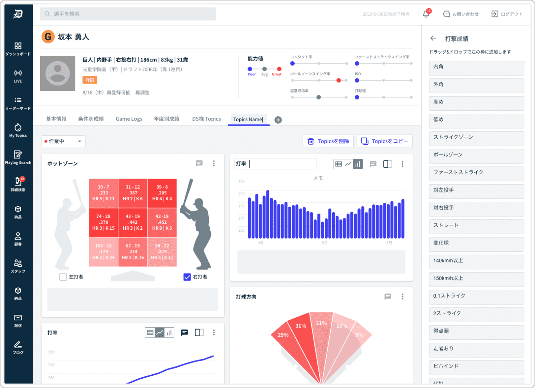
Task: Click Topicsをコピー button
Action: pyautogui.click(x=385, y=141)
